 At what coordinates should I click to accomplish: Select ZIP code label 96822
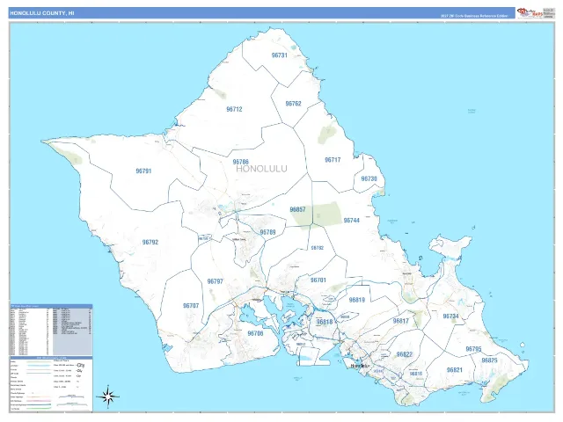click(405, 354)
